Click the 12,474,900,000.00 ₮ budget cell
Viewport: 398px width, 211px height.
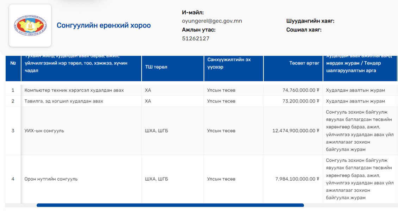[296, 131]
